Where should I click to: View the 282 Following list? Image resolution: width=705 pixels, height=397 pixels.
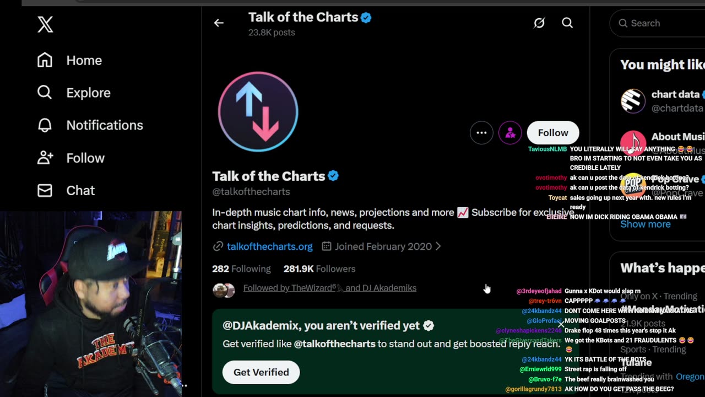point(241,269)
